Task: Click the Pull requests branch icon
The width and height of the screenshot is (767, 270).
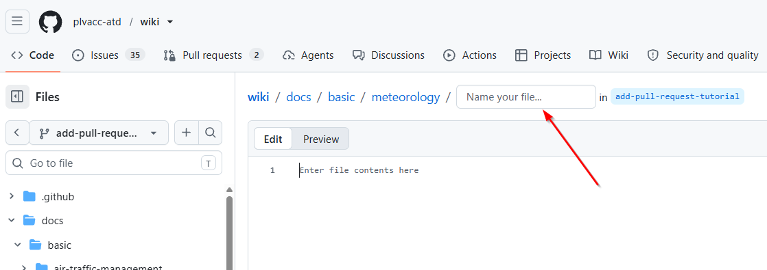Action: click(x=169, y=55)
